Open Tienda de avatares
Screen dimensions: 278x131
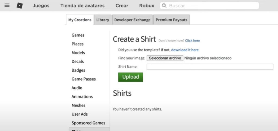click(83, 6)
